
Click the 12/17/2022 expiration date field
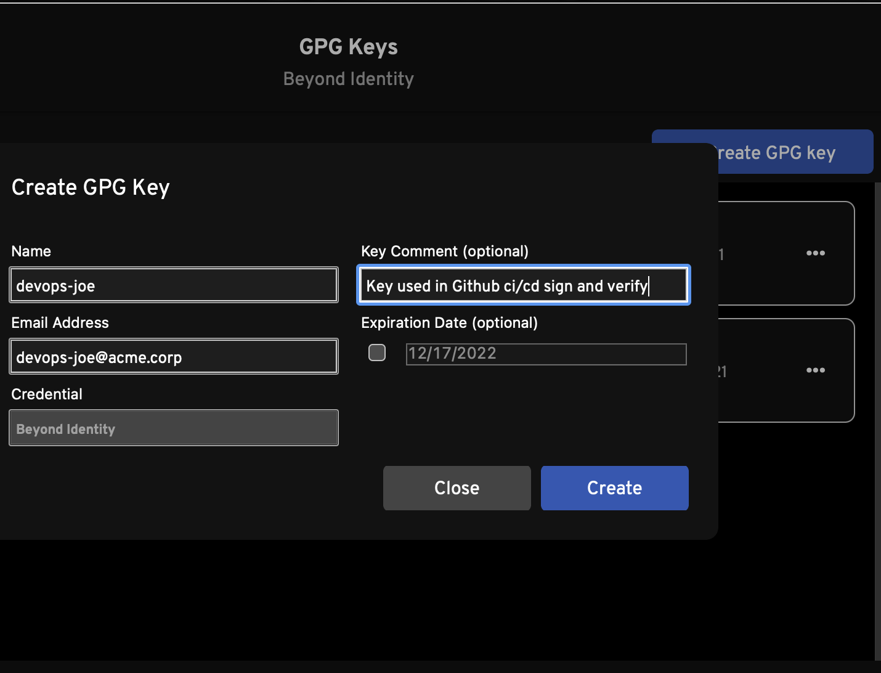click(545, 354)
